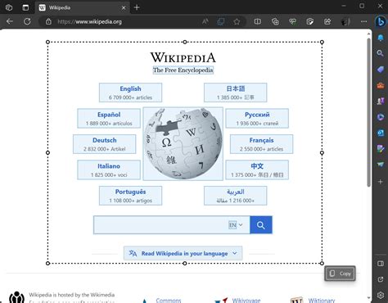Viewport: 388px width, 303px height.
Task: Reload the page with the refresh icon
Action: coord(27,21)
